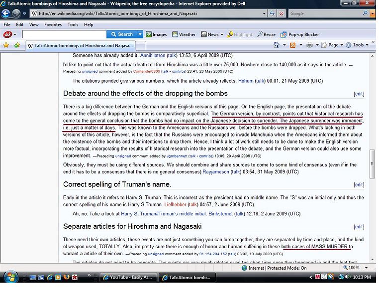Screen dimensions: 379x299
Task: Toggle the Pop-up Blocker
Action: click(x=300, y=34)
